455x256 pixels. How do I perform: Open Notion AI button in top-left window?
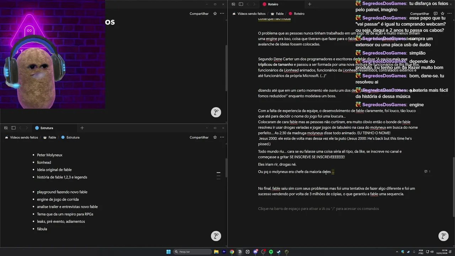(216, 112)
